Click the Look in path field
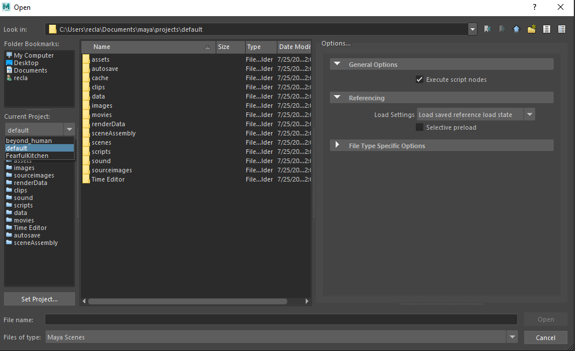Screen dimensions: 575x351 256,29
